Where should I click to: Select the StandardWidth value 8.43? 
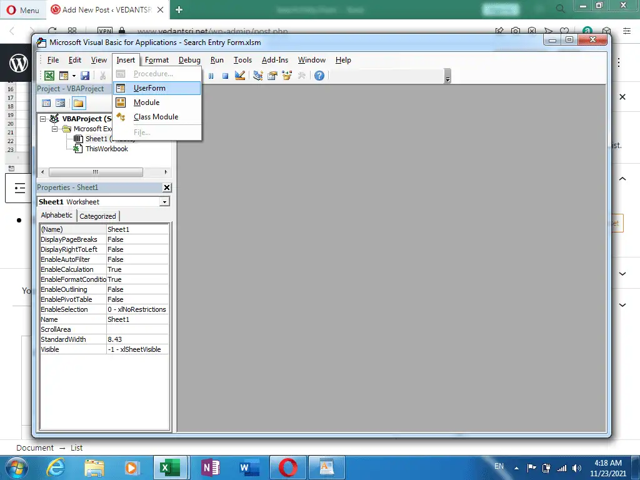[137, 339]
